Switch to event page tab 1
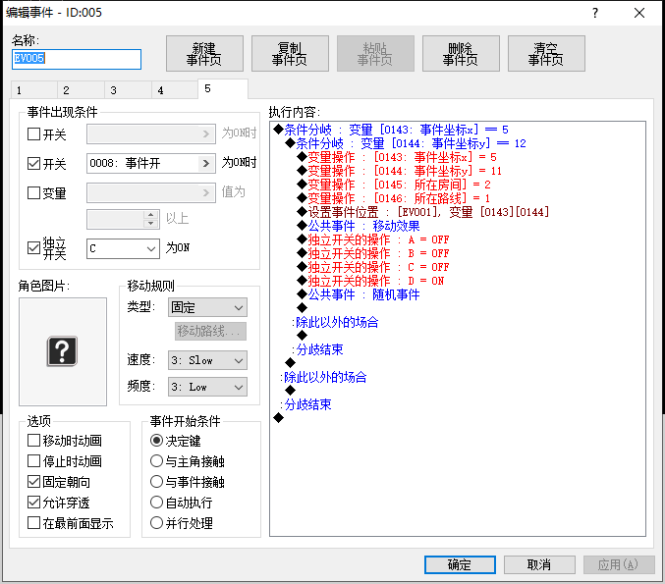Screen dimensions: 665x584 [34, 90]
